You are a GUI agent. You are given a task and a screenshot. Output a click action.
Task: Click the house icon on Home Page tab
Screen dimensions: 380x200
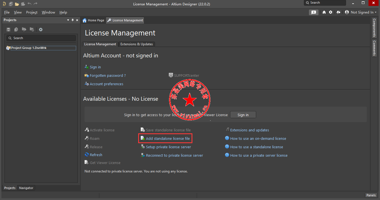pos(85,20)
